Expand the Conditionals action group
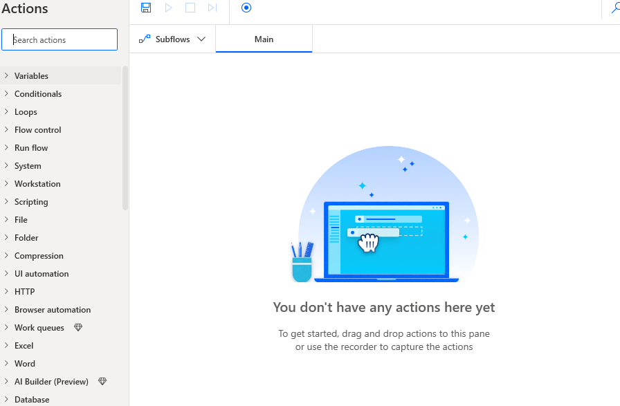Screen dimensions: 620x406 (x=37, y=94)
